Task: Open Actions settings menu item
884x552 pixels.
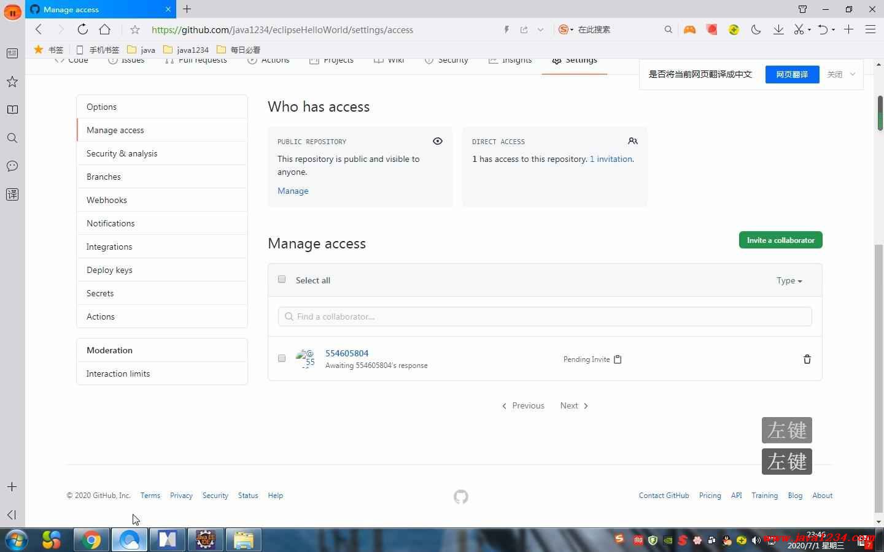Action: (x=162, y=316)
